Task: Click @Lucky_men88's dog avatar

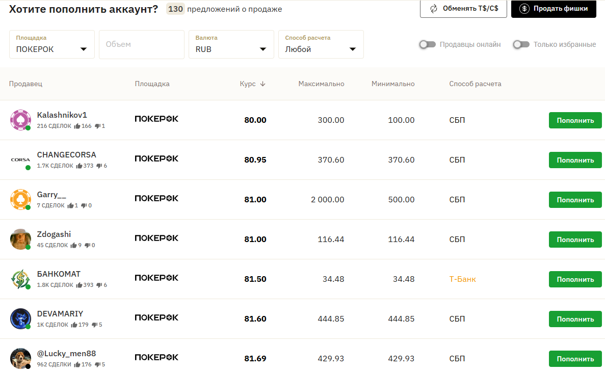Action: tap(20, 358)
